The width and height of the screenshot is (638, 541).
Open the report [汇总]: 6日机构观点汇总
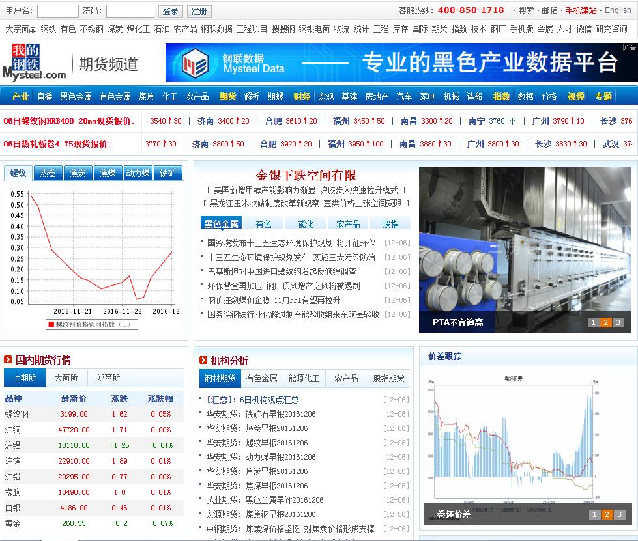click(x=253, y=400)
